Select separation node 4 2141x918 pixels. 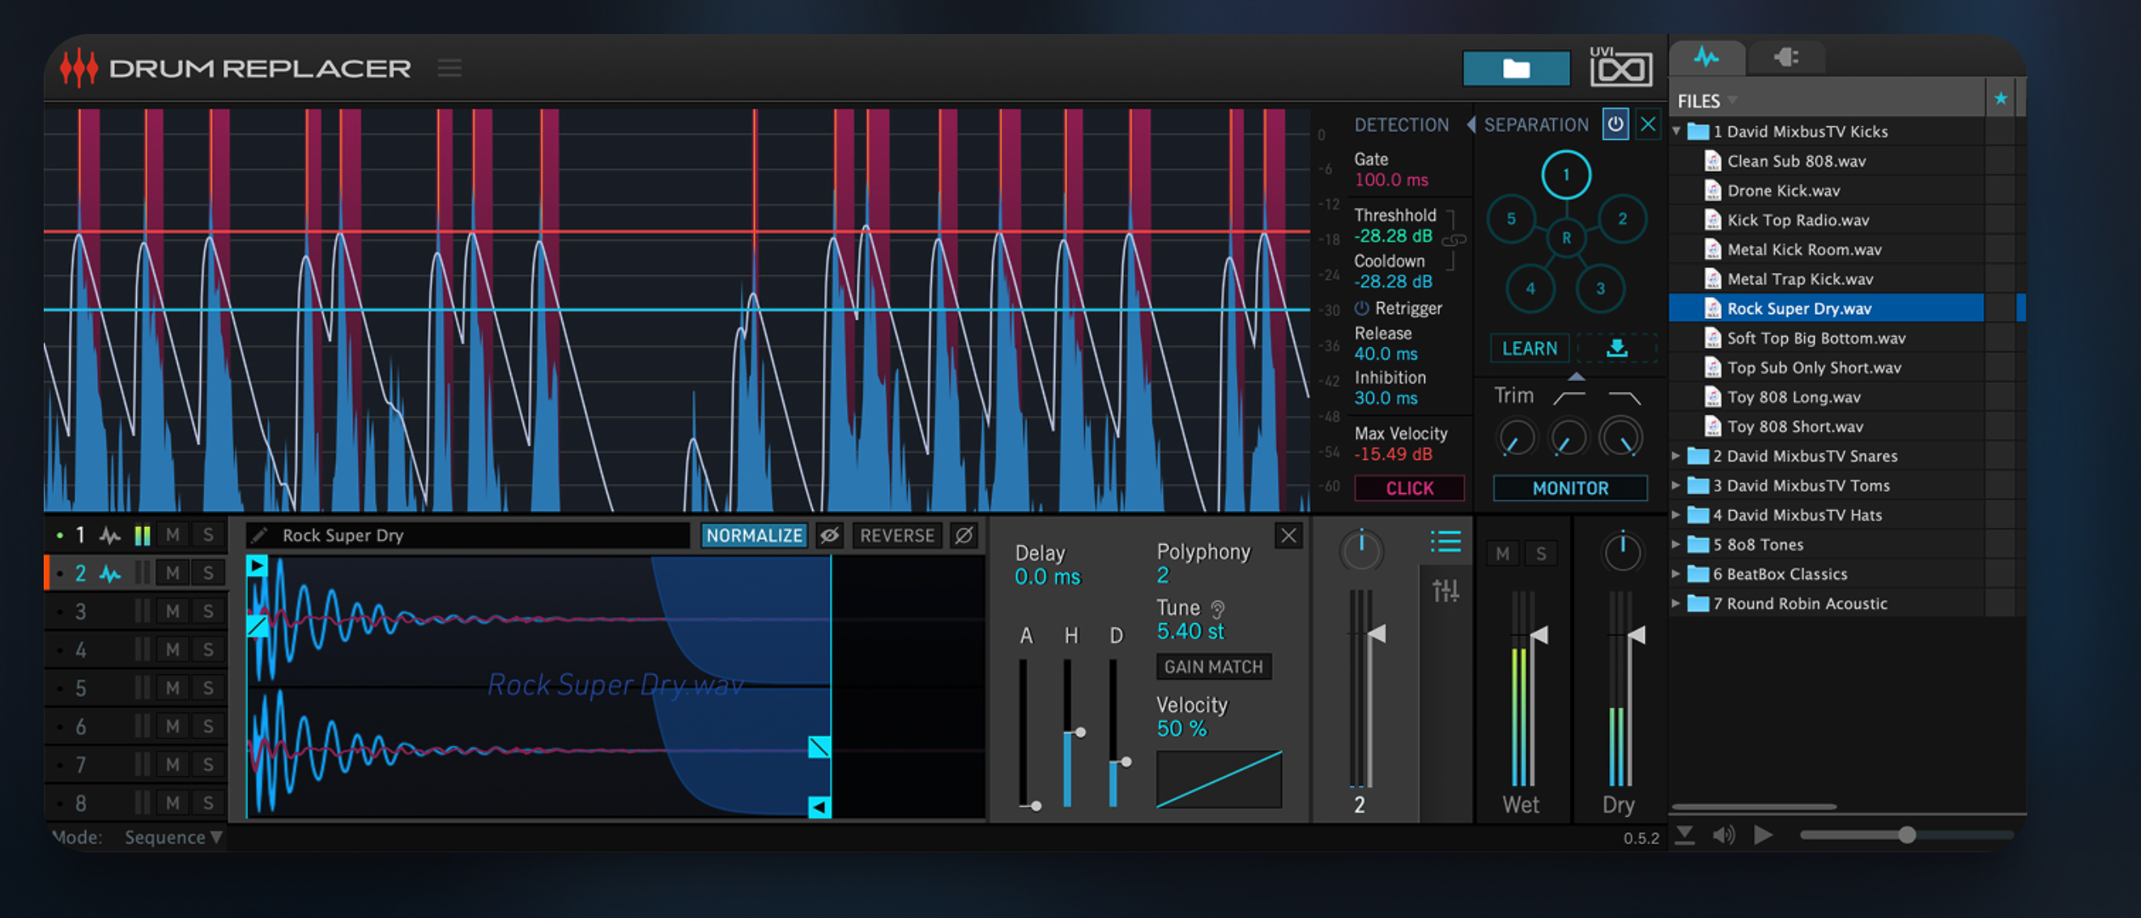click(1530, 288)
